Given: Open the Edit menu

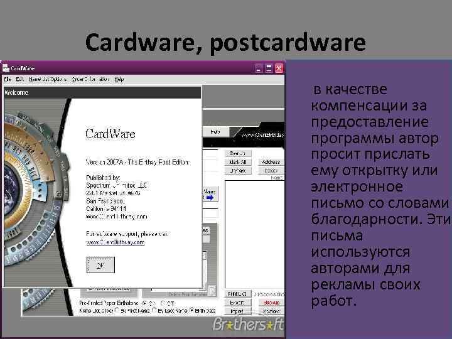Looking at the screenshot, I should (19, 79).
